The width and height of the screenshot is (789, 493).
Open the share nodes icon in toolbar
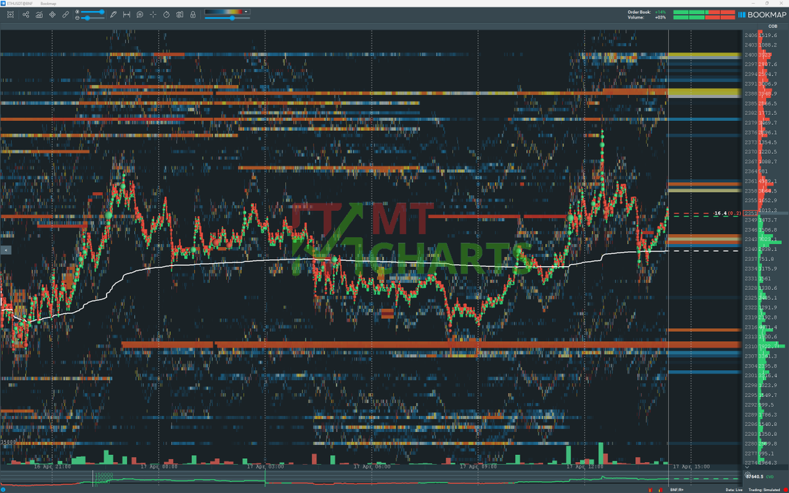click(x=26, y=14)
